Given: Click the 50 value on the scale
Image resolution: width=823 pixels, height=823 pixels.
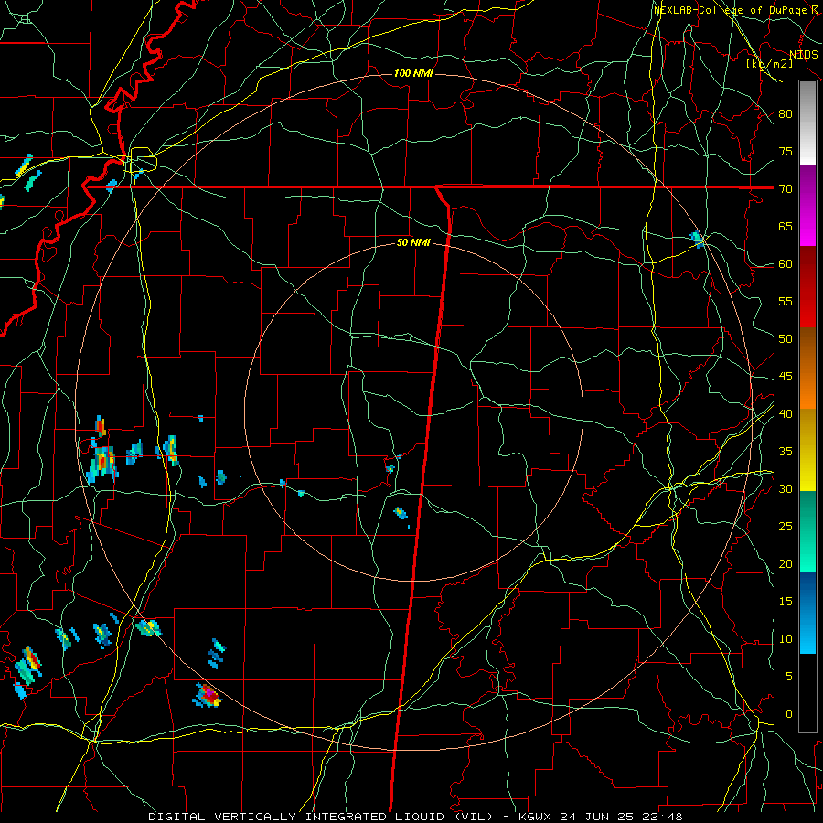Looking at the screenshot, I should (x=786, y=339).
